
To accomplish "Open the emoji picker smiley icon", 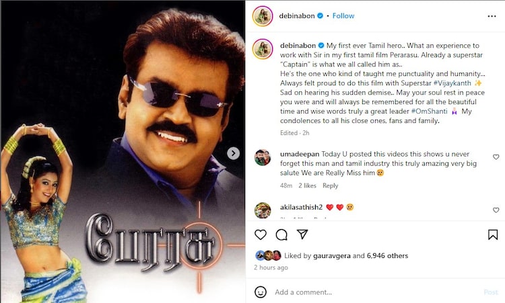I will [x=260, y=292].
